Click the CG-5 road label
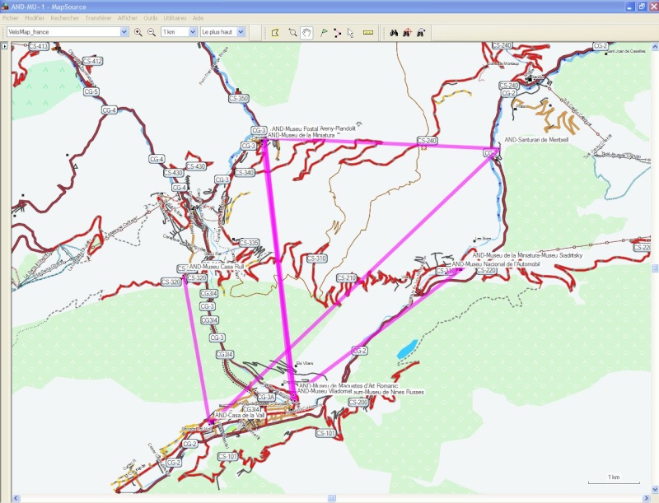Image resolution: width=659 pixels, height=503 pixels. pyautogui.click(x=91, y=91)
